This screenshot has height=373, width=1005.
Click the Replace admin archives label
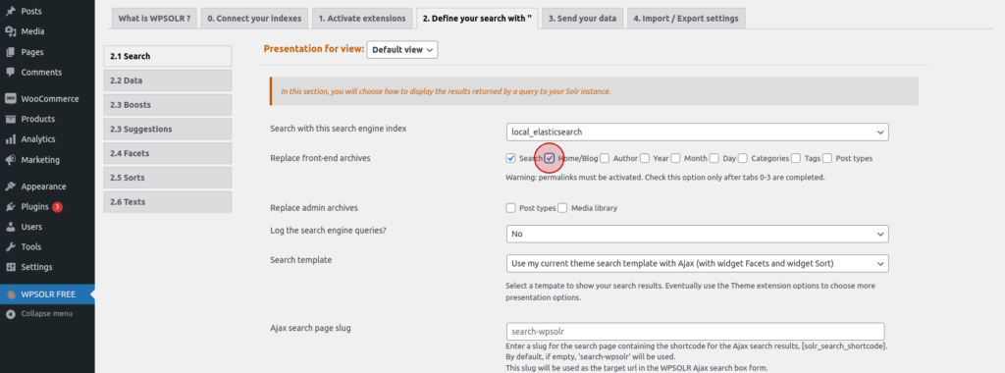(x=314, y=208)
